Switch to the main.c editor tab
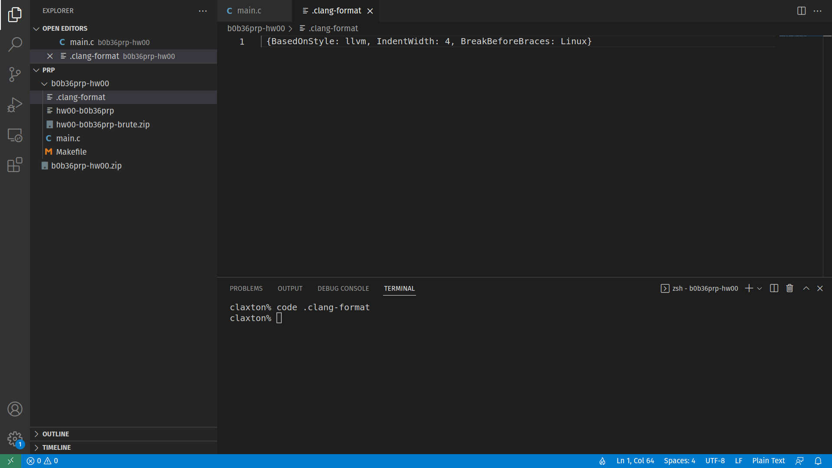This screenshot has width=832, height=468. pos(249,11)
